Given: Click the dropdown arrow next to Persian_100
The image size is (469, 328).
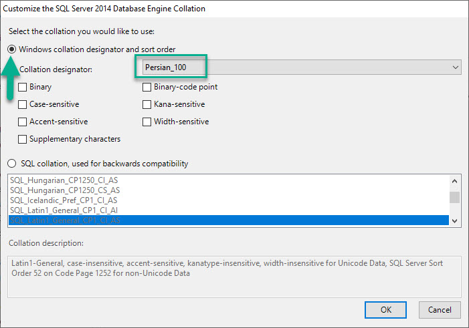Looking at the screenshot, I should (x=456, y=67).
